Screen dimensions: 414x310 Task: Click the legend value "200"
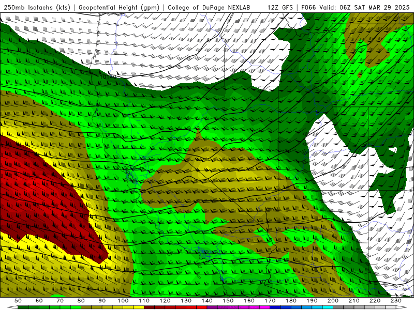click(x=333, y=301)
